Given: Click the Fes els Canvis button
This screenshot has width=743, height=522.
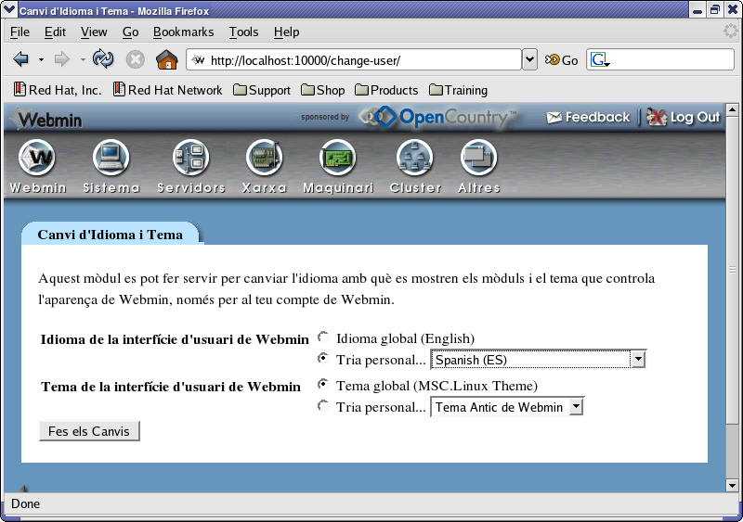Looking at the screenshot, I should point(89,431).
